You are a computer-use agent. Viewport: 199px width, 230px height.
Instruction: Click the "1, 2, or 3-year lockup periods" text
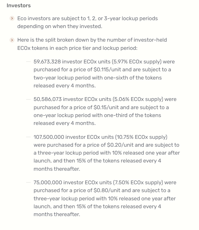tap(122, 18)
